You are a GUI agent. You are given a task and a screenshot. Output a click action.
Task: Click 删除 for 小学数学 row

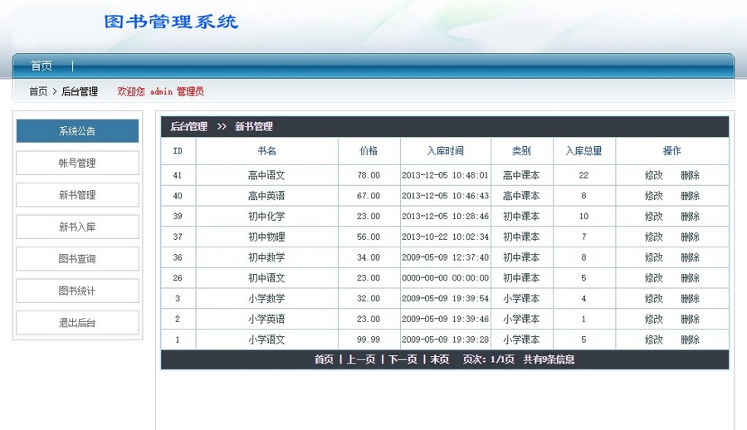click(x=691, y=298)
